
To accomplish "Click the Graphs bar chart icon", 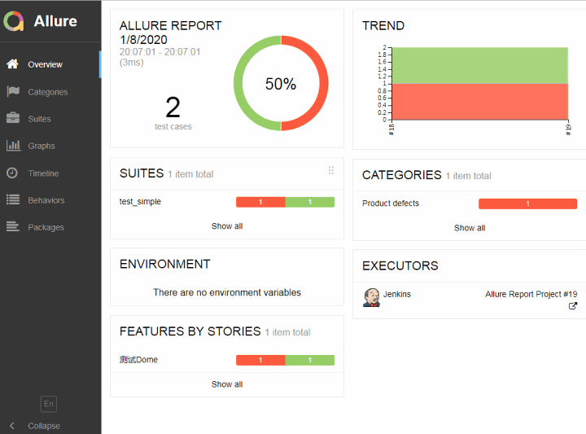I will [x=14, y=146].
